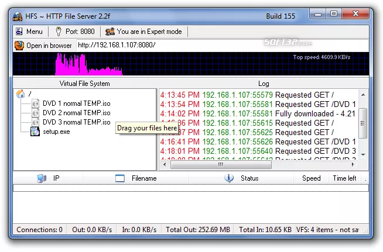Click the Virtual File System heading
The width and height of the screenshot is (383, 252).
pos(85,84)
